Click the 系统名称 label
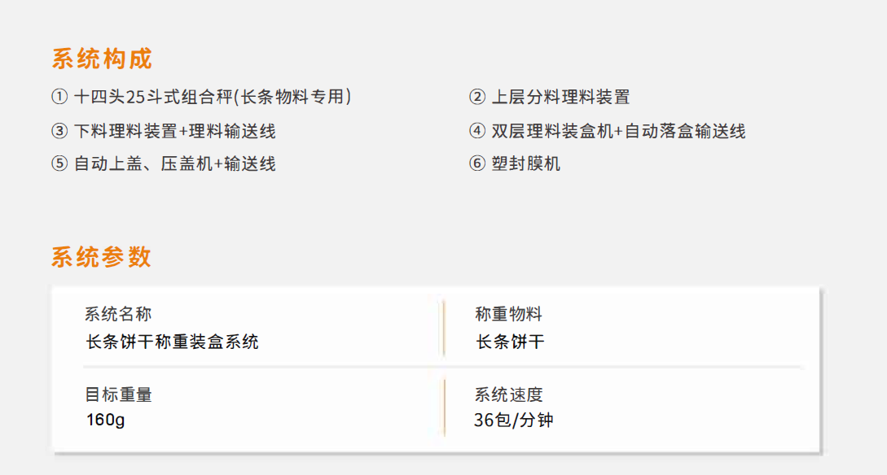This screenshot has width=887, height=475. 118,314
